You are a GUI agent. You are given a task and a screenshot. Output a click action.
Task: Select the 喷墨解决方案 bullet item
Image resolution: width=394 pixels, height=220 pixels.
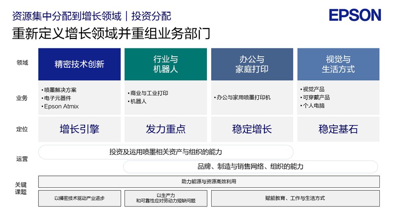60,90
